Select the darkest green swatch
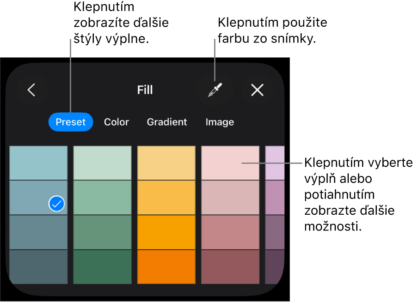Viewport: 418px width, 302px height. (x=102, y=267)
